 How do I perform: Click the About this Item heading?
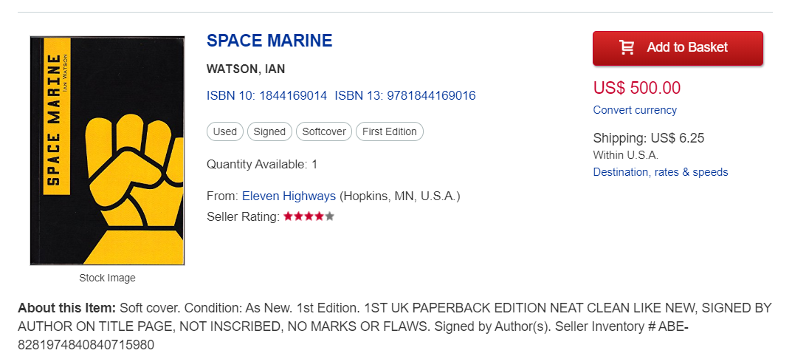(67, 308)
